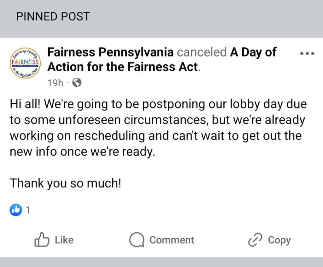Click the 'canceled' status word
Image resolution: width=323 pixels, height=267 pixels.
point(202,52)
